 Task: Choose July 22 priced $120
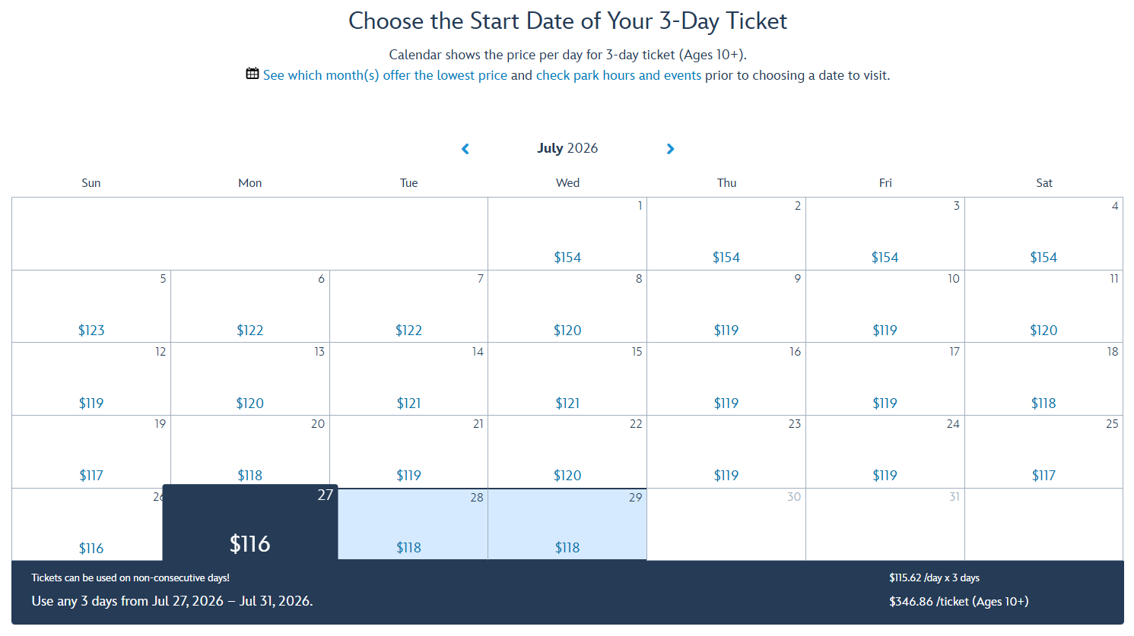(567, 452)
